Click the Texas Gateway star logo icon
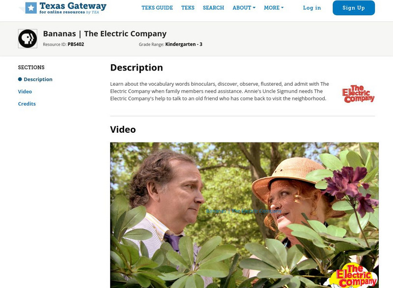Screen dimensions: 393x288 pos(31,8)
